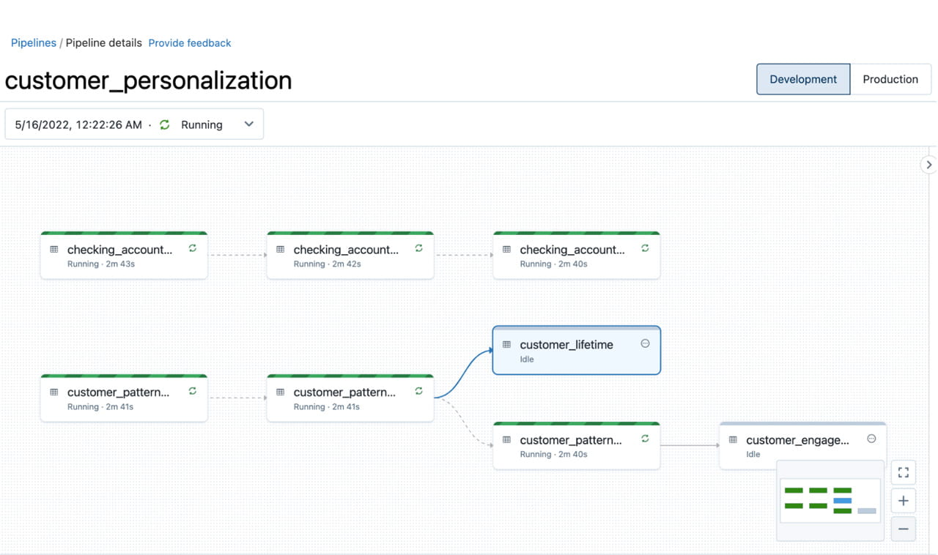Expand the right side panel chevron
The height and width of the screenshot is (555, 938).
928,165
